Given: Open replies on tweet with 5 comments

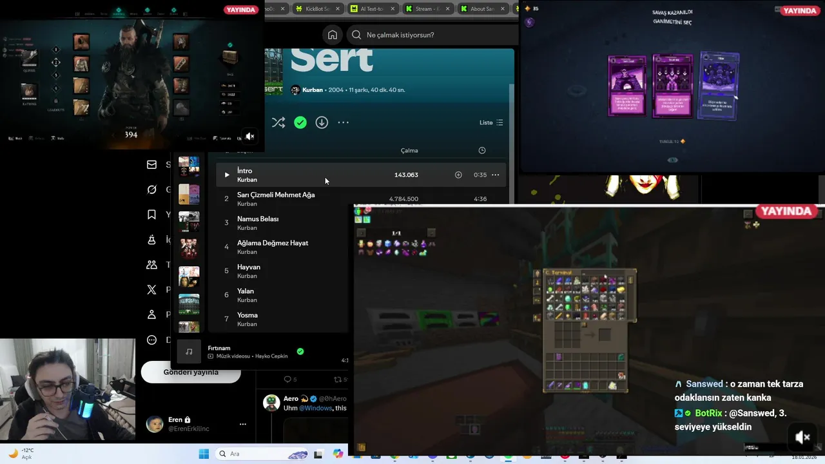Looking at the screenshot, I should 290,380.
